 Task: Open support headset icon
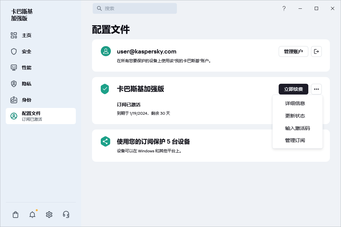[66, 215]
